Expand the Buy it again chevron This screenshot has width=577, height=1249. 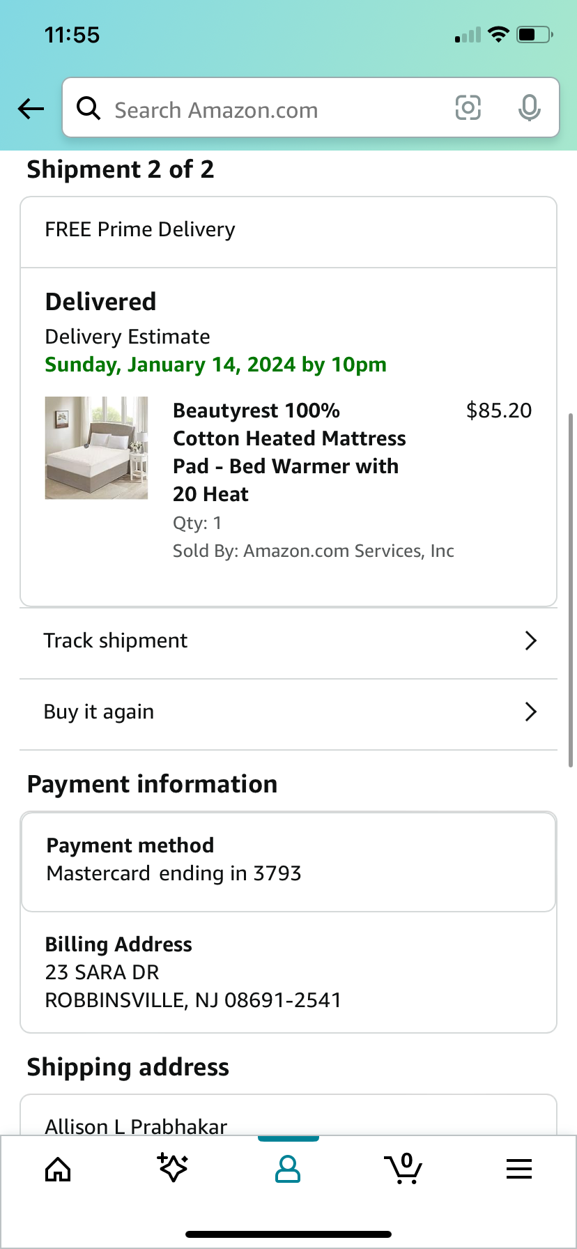(x=531, y=712)
